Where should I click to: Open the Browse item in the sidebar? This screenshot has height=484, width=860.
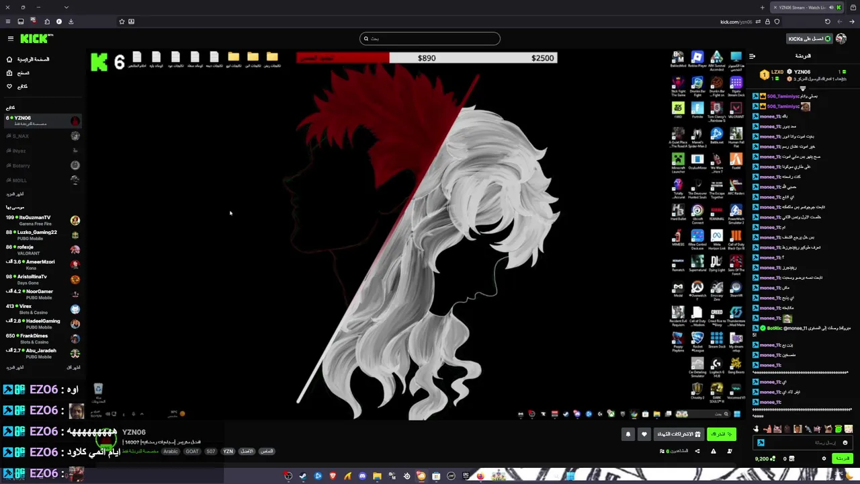pyautogui.click(x=19, y=73)
